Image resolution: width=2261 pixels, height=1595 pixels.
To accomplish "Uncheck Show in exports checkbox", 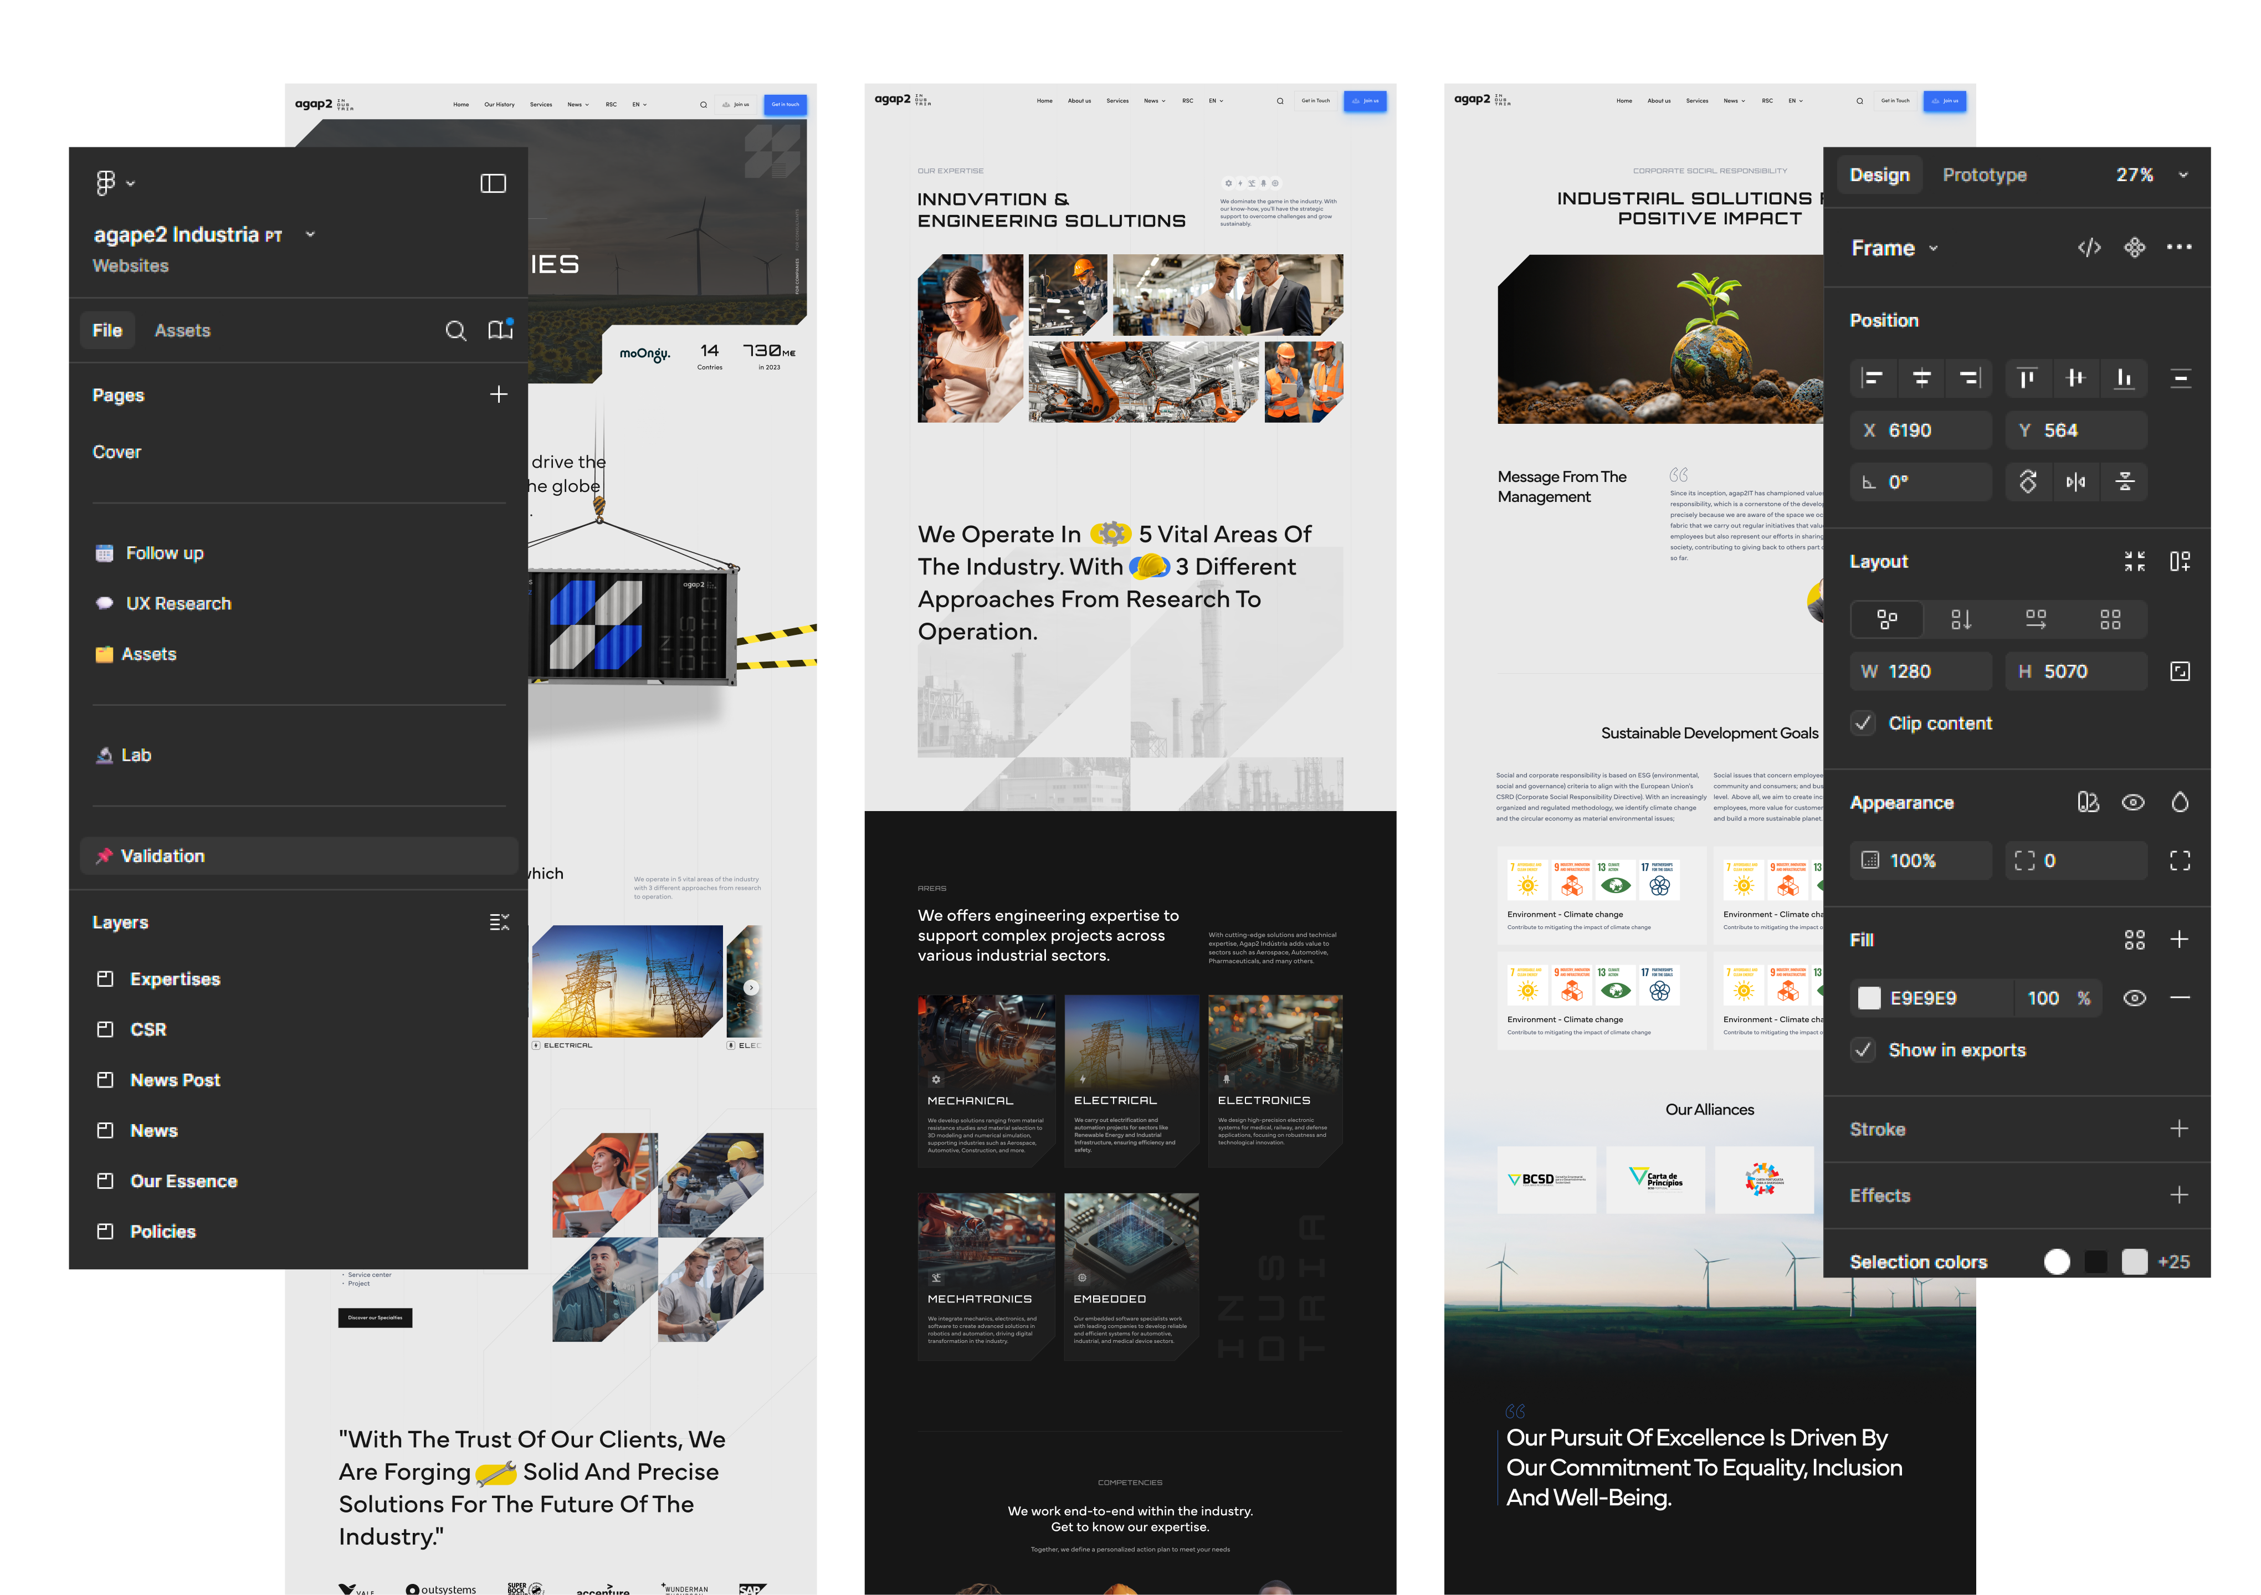I will [1862, 1050].
